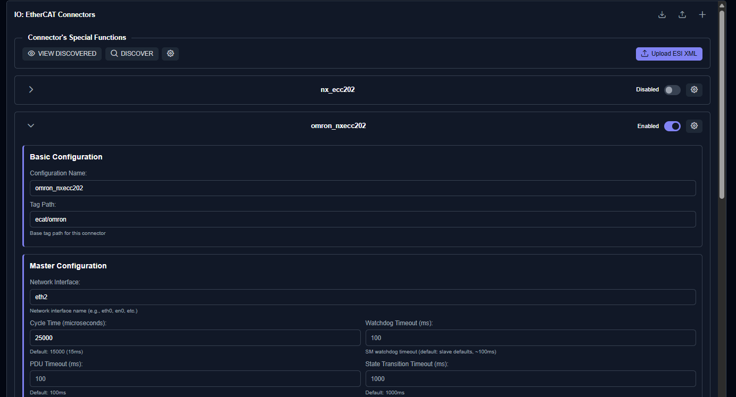Click the Configuration Name input field
The image size is (736, 397).
[x=362, y=188]
